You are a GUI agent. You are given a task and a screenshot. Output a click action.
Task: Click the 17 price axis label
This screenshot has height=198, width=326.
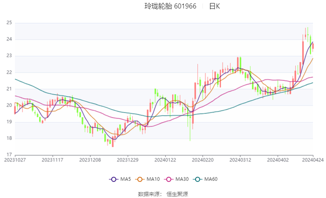[x=9, y=155]
